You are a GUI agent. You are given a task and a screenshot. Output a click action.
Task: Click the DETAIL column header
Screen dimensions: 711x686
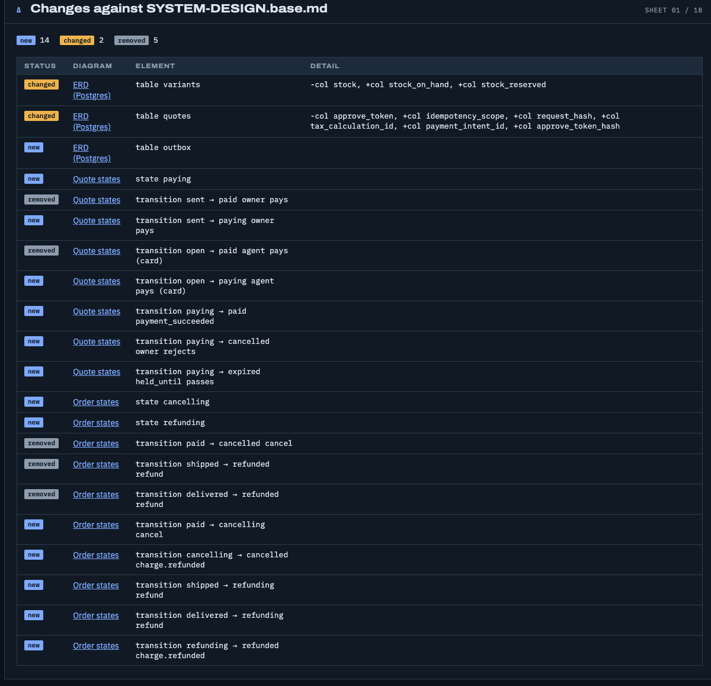pyautogui.click(x=325, y=66)
